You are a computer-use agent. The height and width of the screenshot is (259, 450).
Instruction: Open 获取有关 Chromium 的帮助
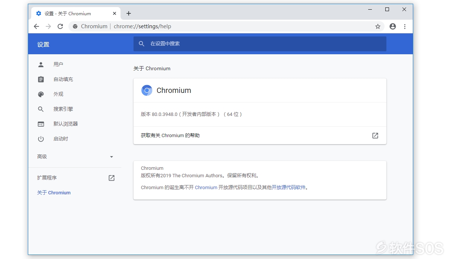pyautogui.click(x=260, y=135)
